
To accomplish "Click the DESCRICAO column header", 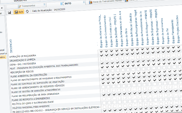I will pyautogui.click(x=11, y=46).
